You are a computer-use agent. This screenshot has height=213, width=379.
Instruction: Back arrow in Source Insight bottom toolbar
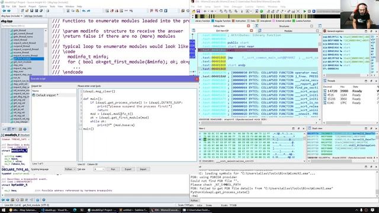point(3,200)
